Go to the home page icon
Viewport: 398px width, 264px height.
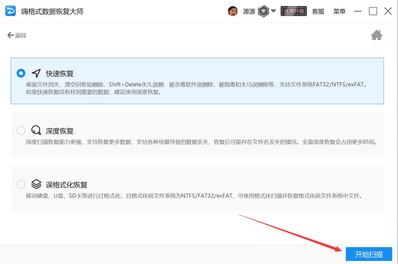click(x=376, y=35)
